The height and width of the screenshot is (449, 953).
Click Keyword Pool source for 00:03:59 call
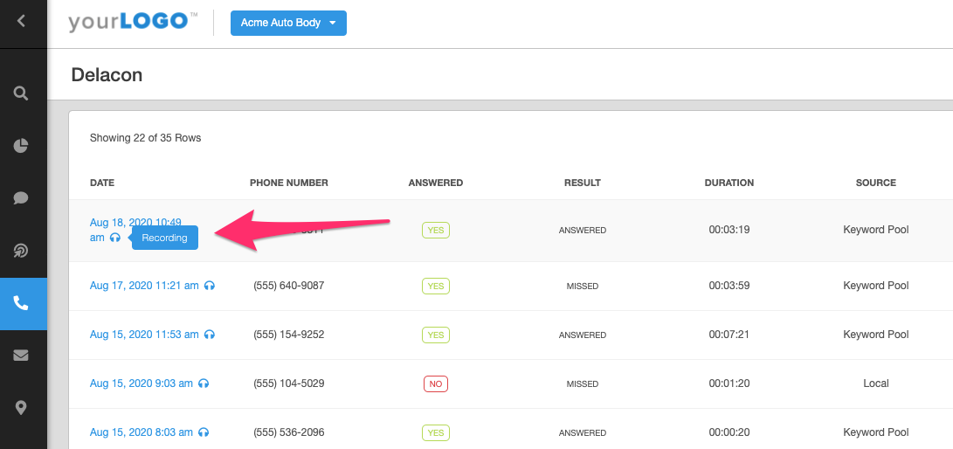click(876, 286)
